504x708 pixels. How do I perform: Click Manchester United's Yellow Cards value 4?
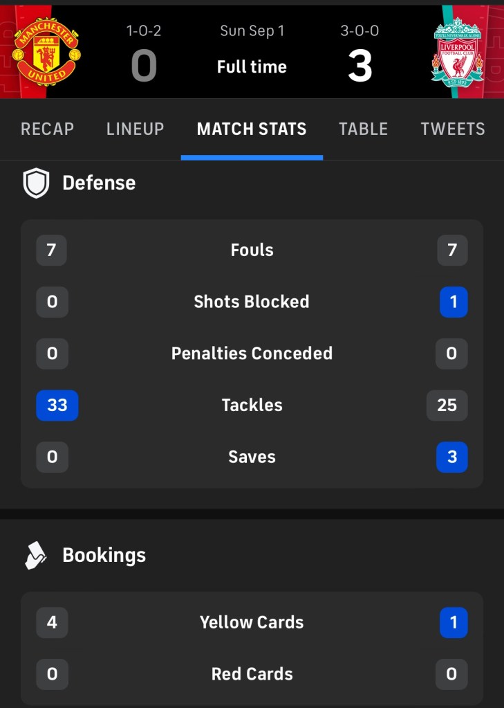(52, 623)
